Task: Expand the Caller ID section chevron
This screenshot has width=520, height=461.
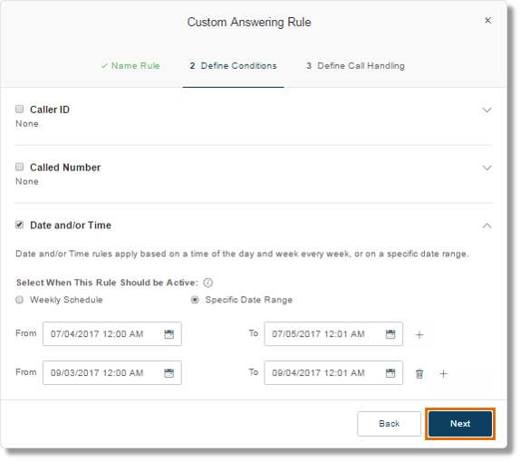Action: click(486, 110)
